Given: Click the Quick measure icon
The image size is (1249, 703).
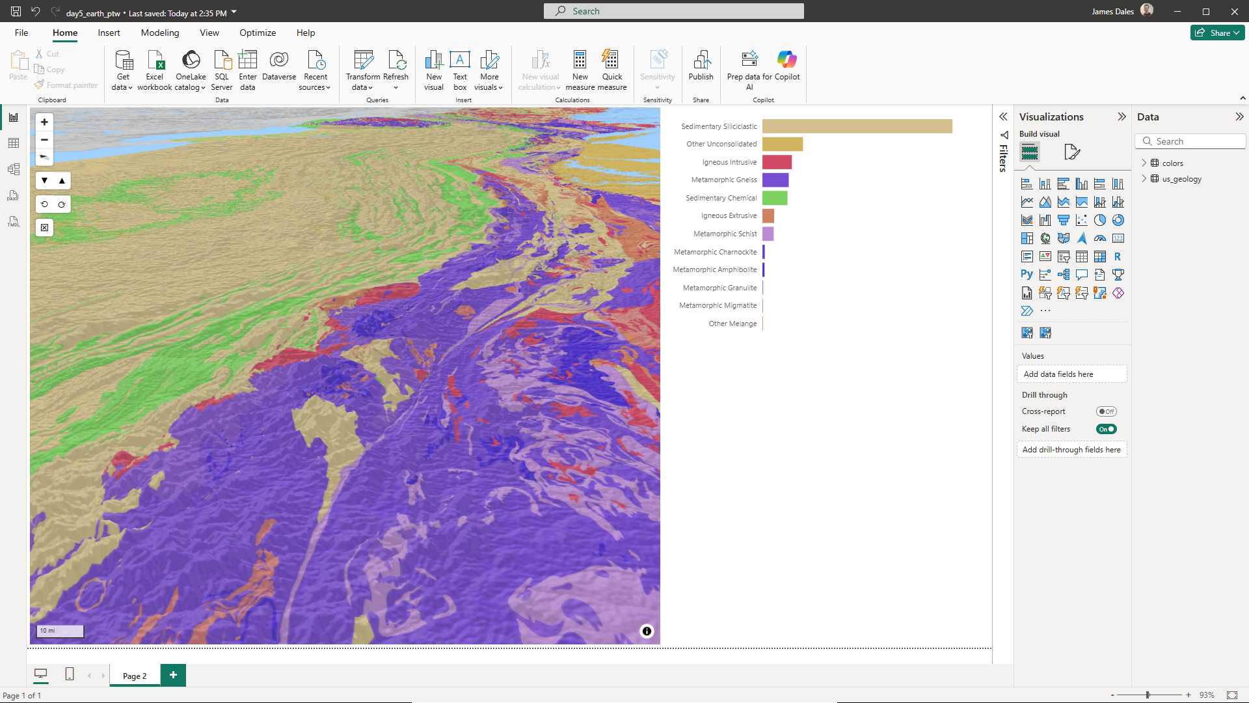Looking at the screenshot, I should (x=611, y=61).
